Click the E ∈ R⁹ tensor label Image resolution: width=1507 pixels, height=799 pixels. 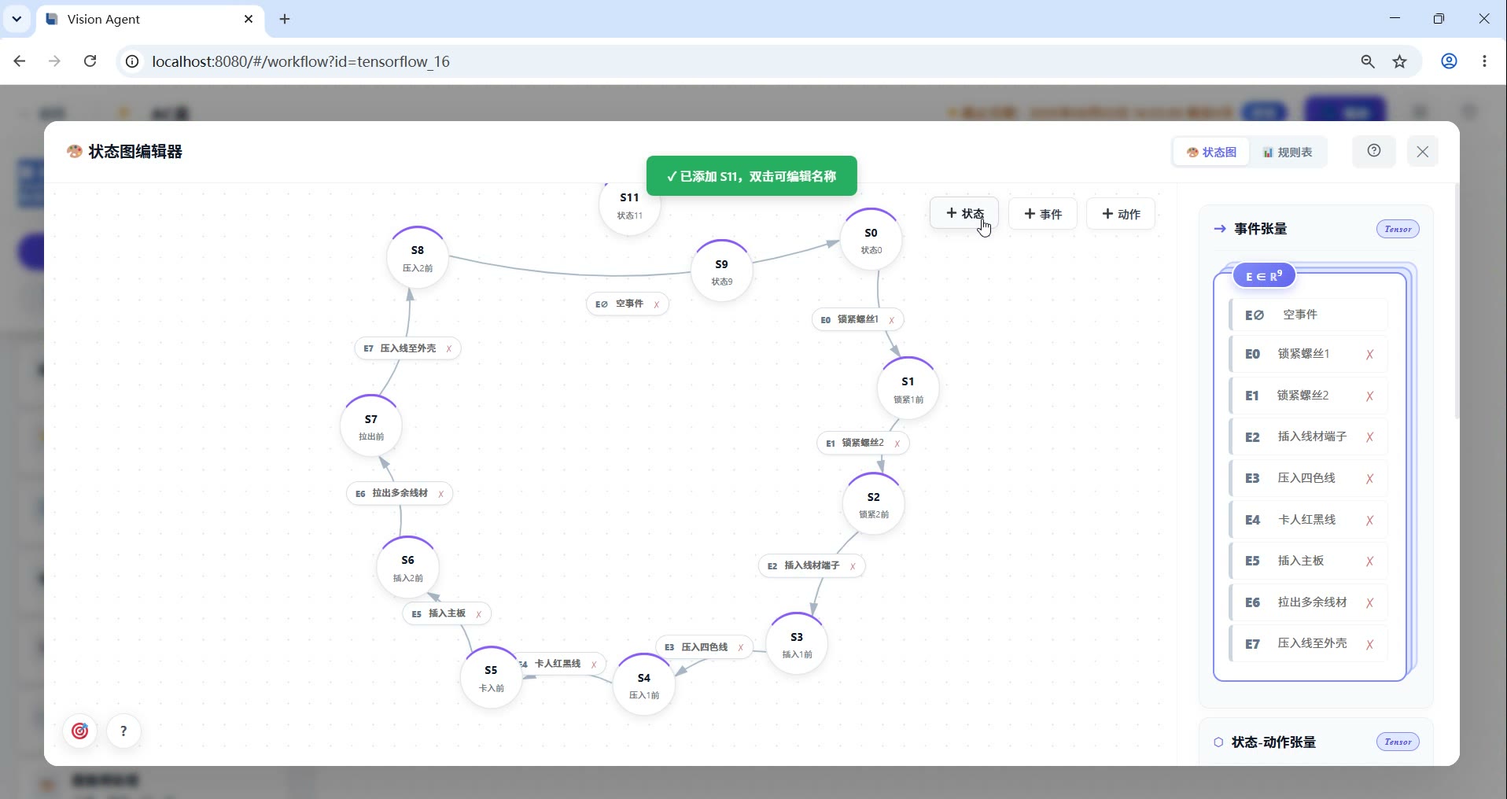(1264, 276)
